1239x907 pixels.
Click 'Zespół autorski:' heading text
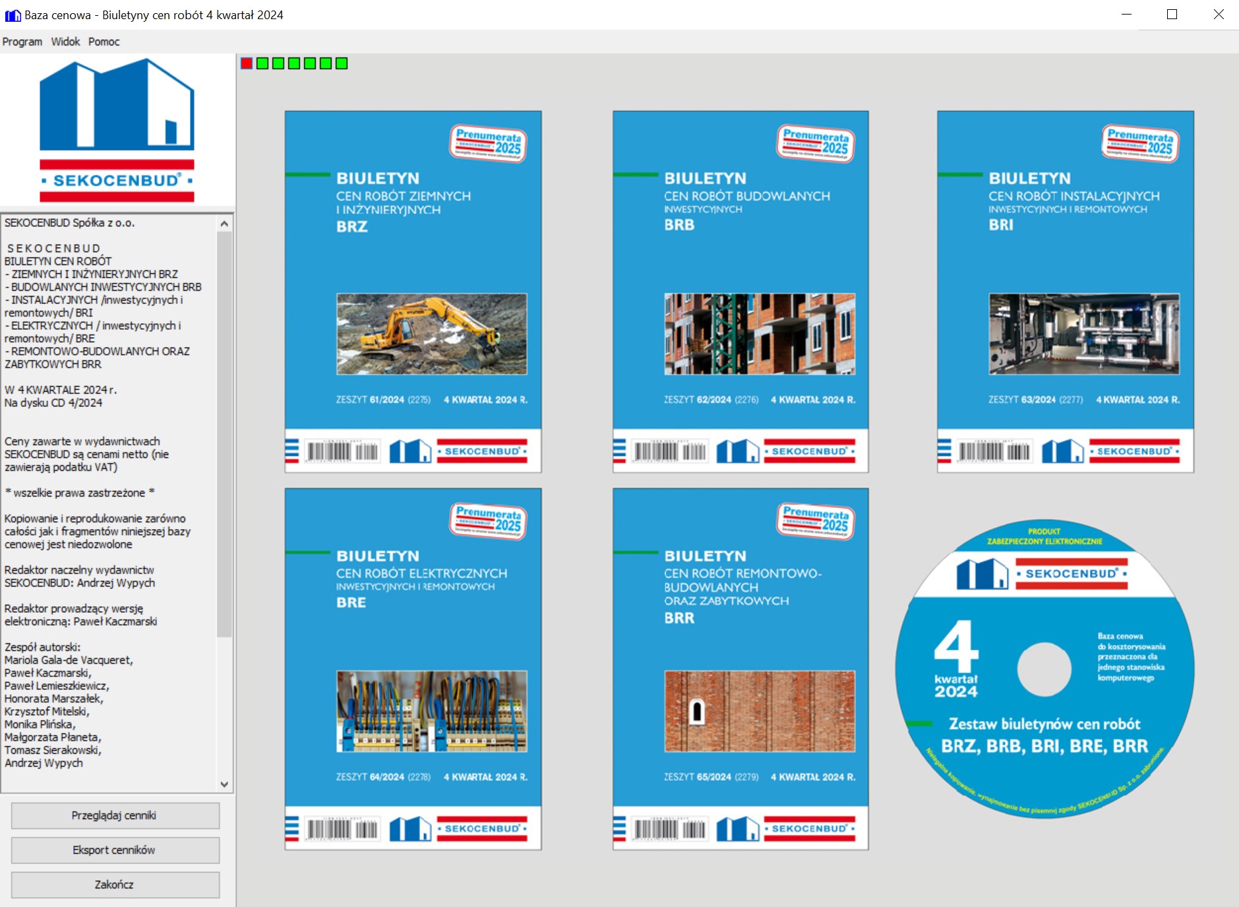[x=42, y=647]
